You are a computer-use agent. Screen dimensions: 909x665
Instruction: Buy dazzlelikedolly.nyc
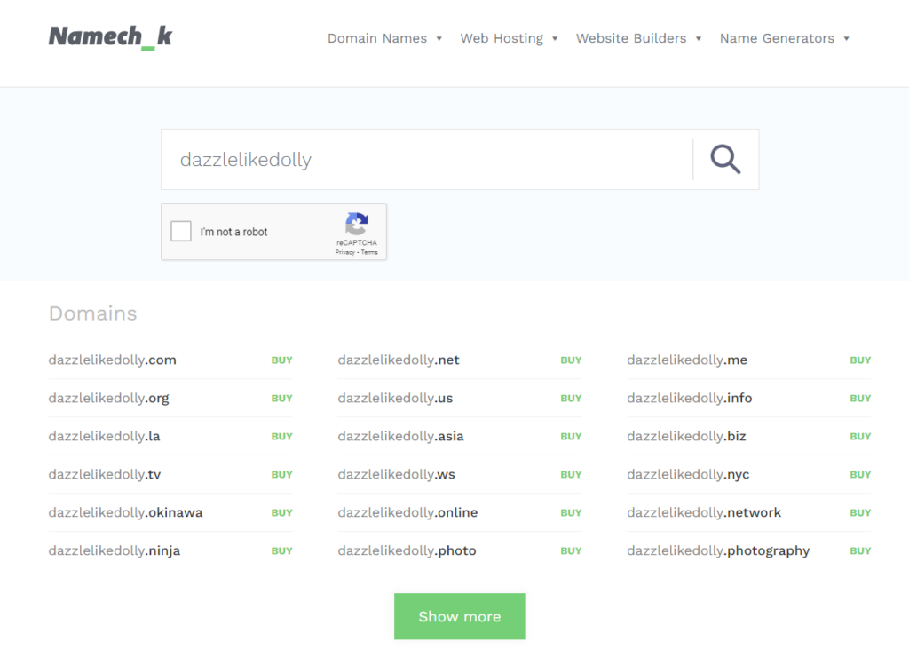(860, 475)
